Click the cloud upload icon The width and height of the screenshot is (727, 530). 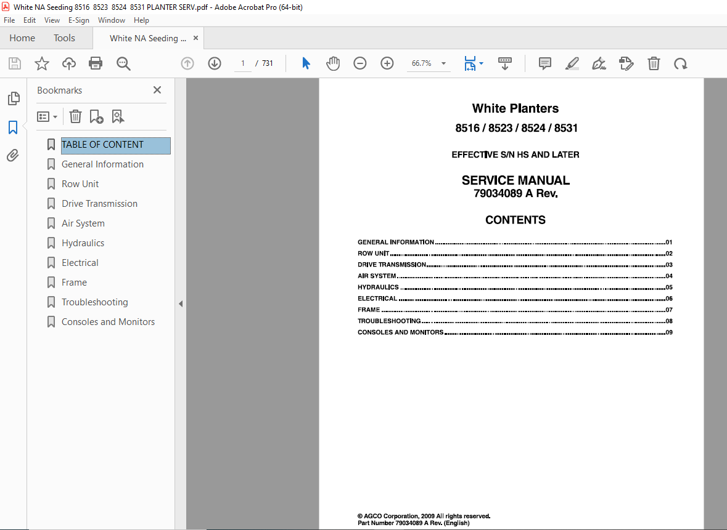point(68,63)
